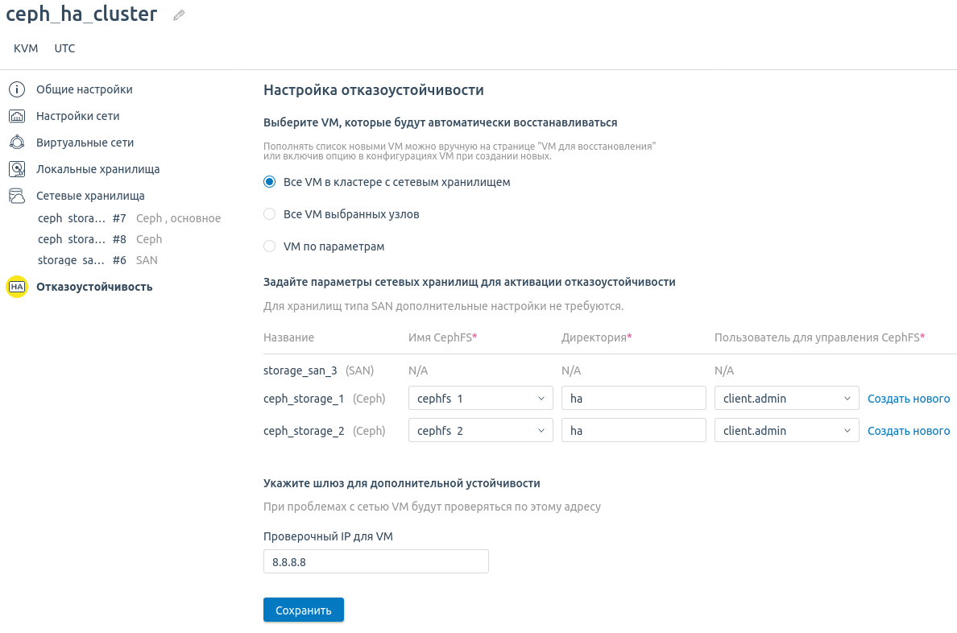Click the pencil icon to rename cluster

pyautogui.click(x=179, y=15)
